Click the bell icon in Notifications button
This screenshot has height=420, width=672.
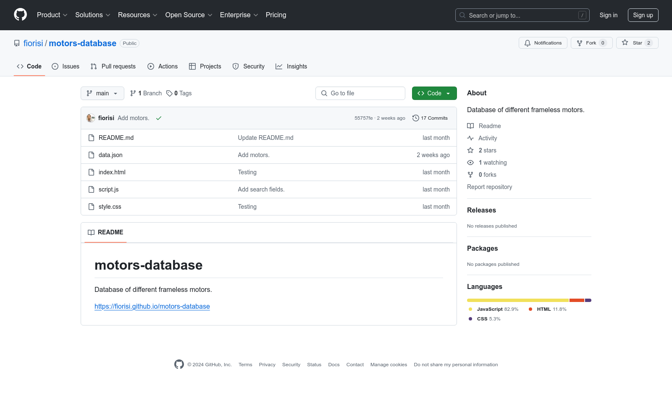click(528, 43)
